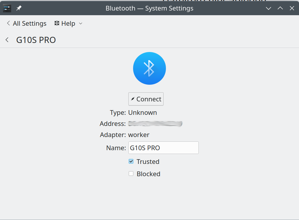Click the plug icon on Connect

click(133, 99)
